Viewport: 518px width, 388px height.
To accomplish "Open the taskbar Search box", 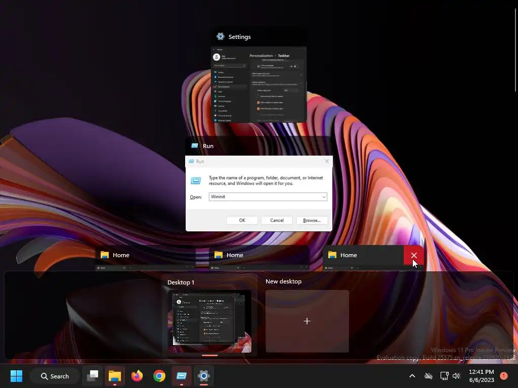I will 55,376.
